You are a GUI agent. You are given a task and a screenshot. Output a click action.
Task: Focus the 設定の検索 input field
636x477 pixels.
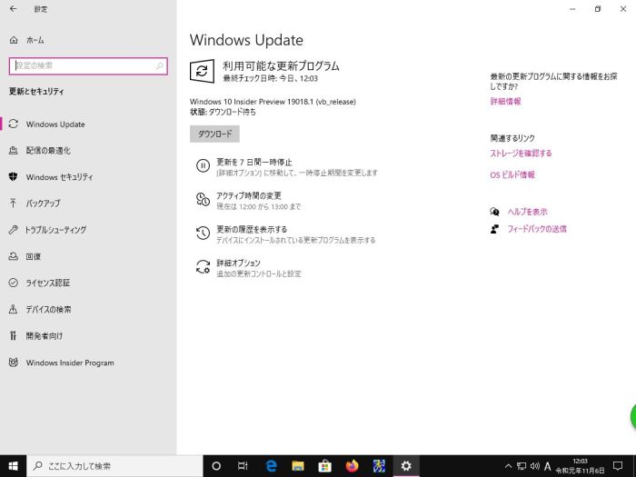(82, 65)
